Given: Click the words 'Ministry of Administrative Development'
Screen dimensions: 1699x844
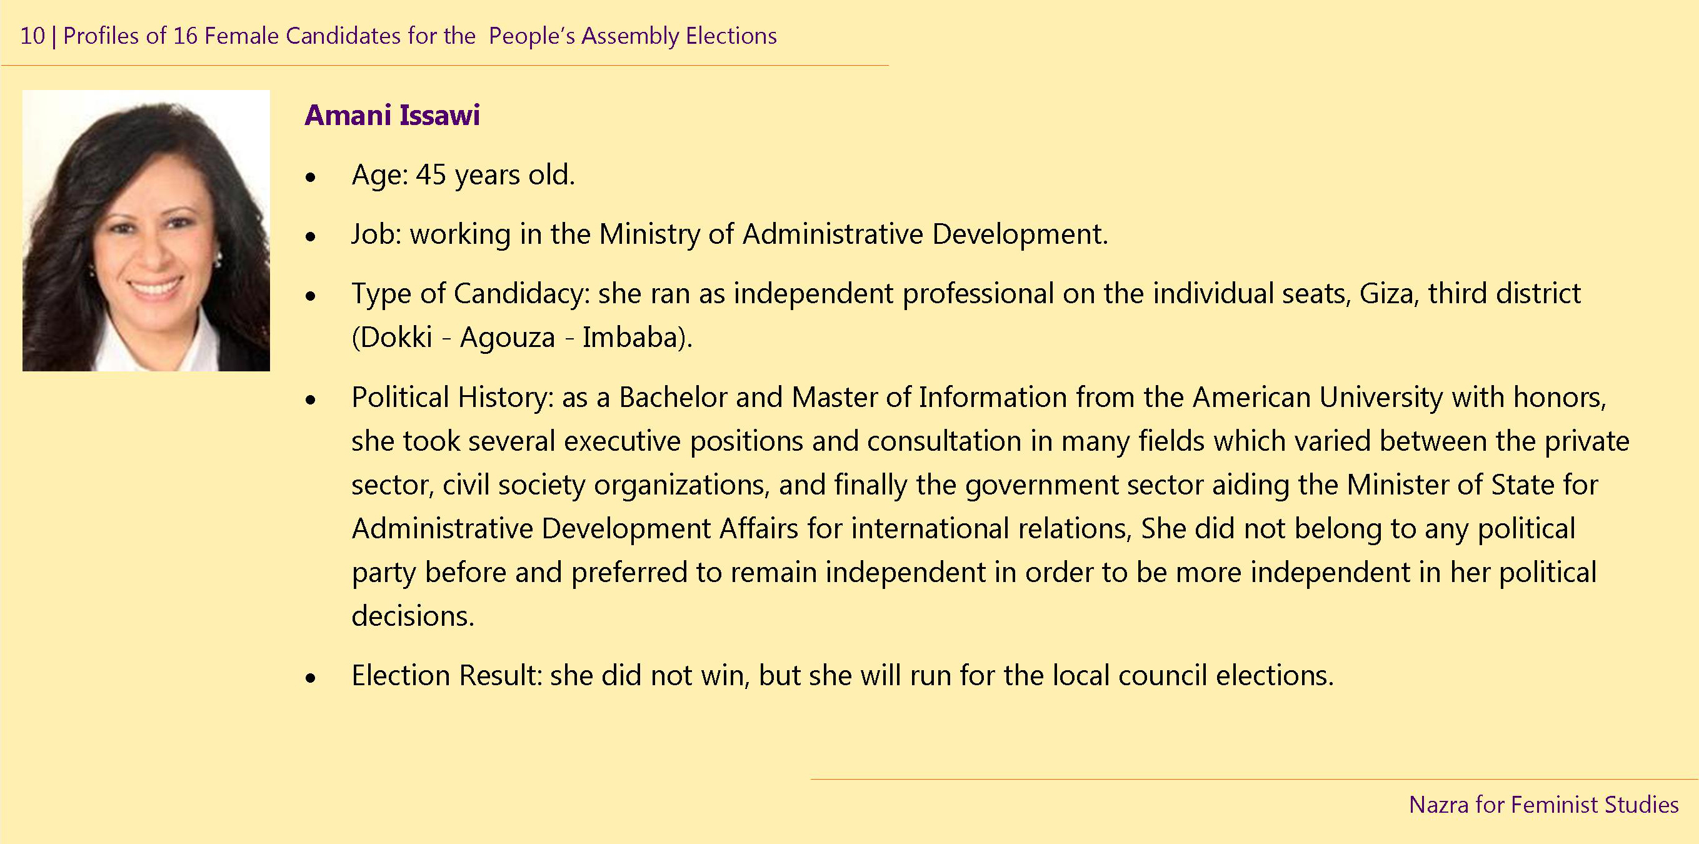Looking at the screenshot, I should (x=853, y=234).
